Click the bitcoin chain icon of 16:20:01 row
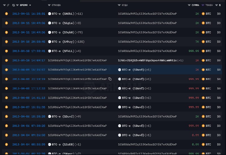This screenshot has width=226, height=155. 6,14
